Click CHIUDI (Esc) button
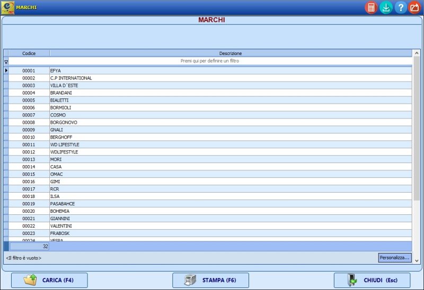Screen dimensions: 424x290 (x=372, y=280)
